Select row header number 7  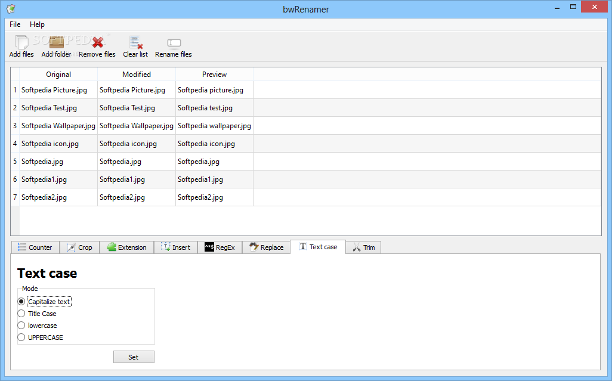point(15,197)
